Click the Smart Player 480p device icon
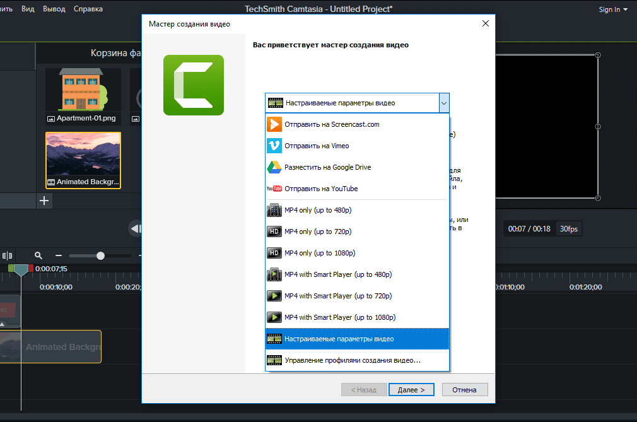 click(274, 274)
